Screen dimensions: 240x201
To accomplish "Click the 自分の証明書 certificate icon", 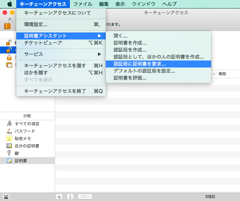I will click(x=9, y=146).
